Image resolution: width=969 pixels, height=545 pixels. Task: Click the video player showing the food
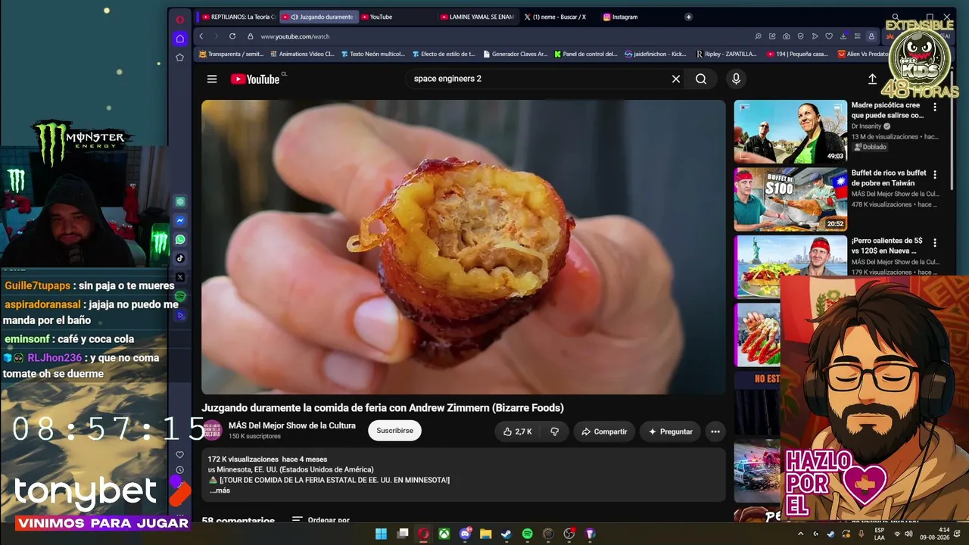[x=463, y=248]
